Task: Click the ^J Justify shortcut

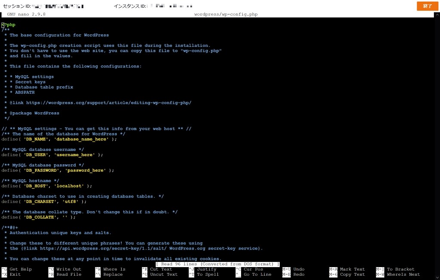Action: coord(203,269)
